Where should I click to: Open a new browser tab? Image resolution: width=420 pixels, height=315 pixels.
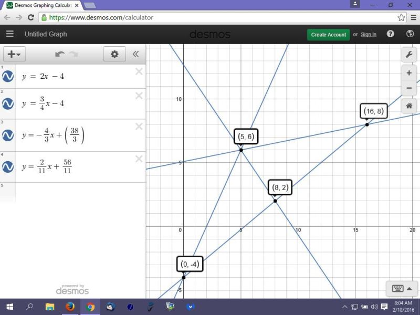90,5
